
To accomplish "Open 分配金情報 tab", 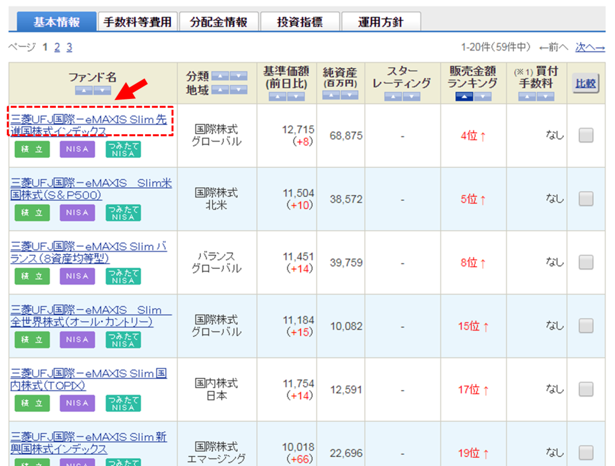I will coord(219,22).
